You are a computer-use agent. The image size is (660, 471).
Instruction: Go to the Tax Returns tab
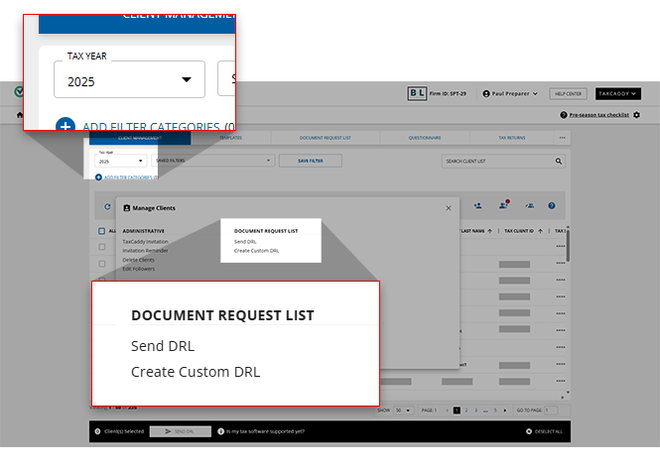tap(512, 138)
